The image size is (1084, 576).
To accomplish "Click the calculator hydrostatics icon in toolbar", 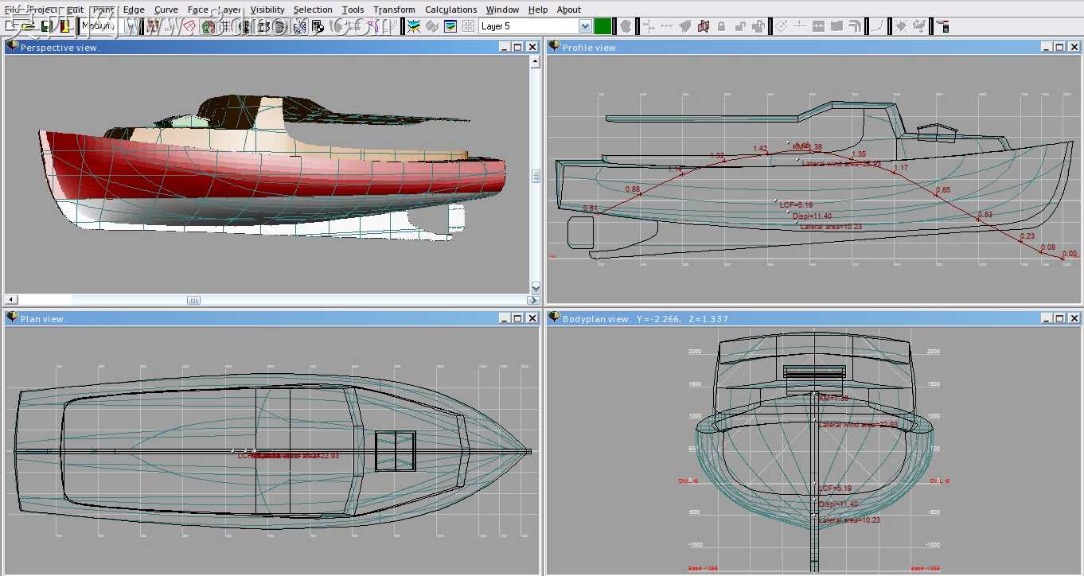I will coord(317,26).
